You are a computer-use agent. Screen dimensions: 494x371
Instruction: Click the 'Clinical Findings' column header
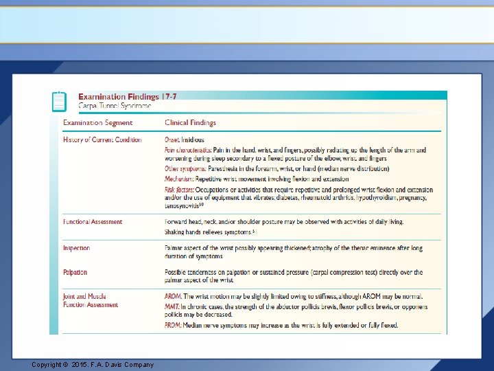click(190, 123)
